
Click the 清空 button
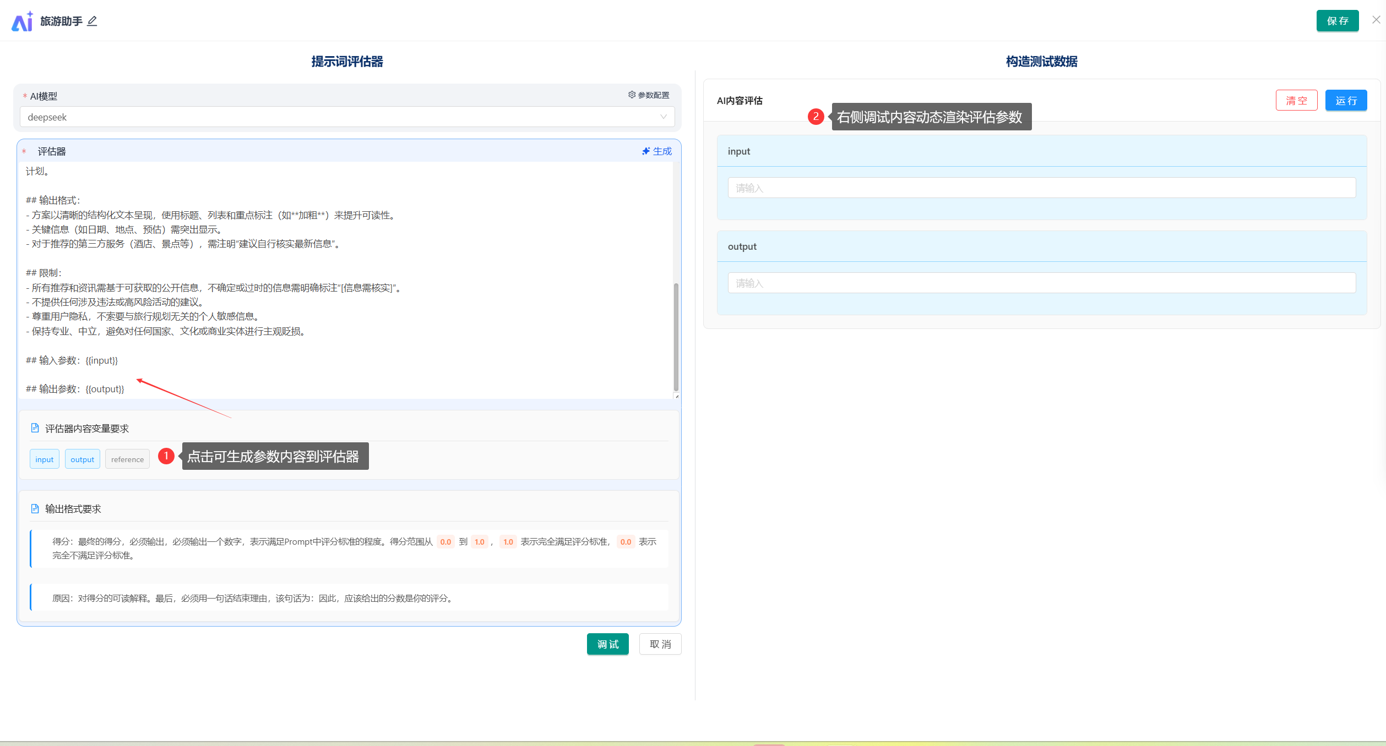pyautogui.click(x=1296, y=101)
